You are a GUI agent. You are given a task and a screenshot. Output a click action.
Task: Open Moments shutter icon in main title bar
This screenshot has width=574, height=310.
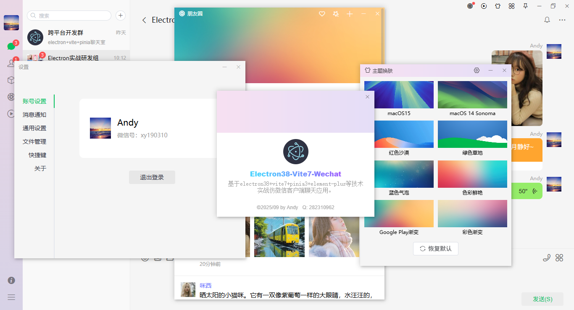tap(471, 6)
